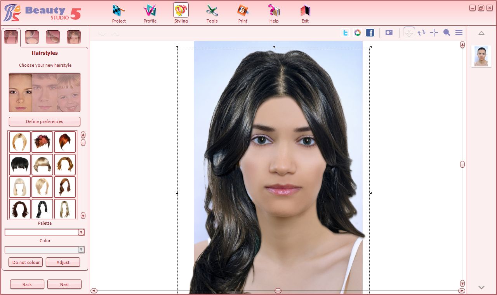
Task: Open the Help menu
Action: click(274, 14)
